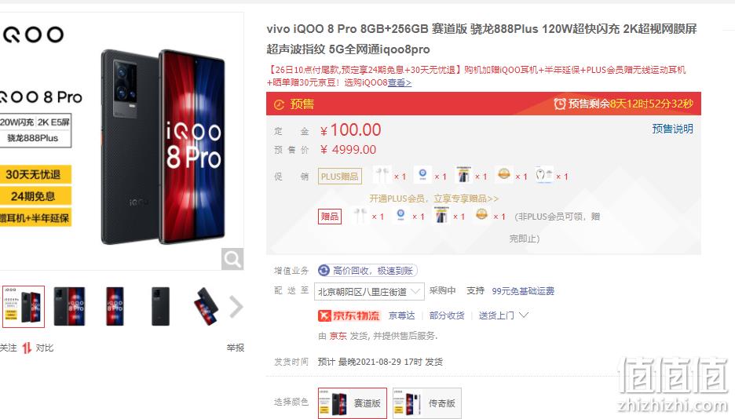The image size is (735, 419).
Task: Select the 传奇版 color option
Action: click(427, 403)
